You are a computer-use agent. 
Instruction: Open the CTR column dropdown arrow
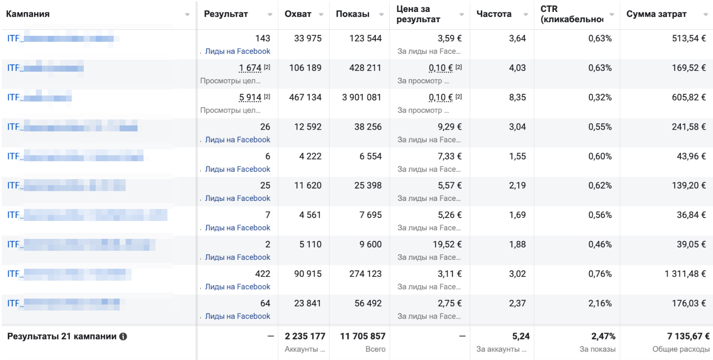(x=612, y=15)
